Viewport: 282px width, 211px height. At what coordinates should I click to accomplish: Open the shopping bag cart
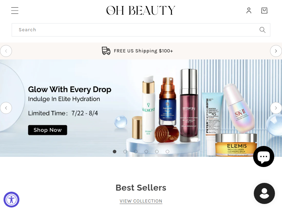pyautogui.click(x=264, y=11)
